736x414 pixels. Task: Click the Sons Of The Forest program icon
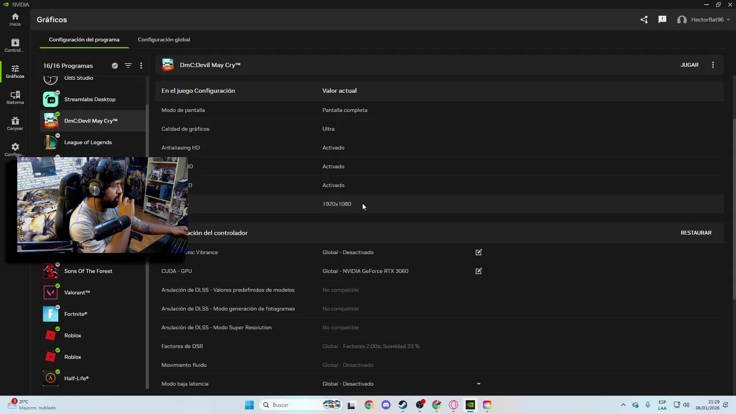coord(51,271)
